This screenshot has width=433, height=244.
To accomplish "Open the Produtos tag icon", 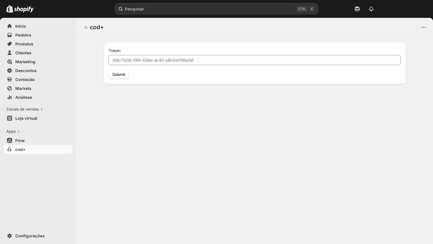I will click(10, 44).
